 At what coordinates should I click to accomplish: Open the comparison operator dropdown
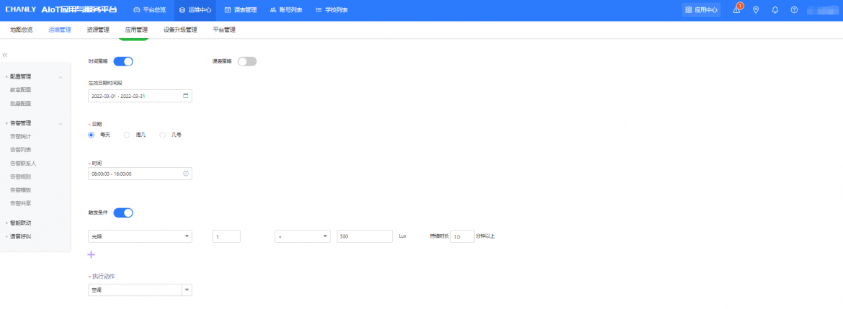coord(302,236)
